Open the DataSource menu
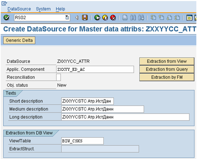 click(x=19, y=9)
